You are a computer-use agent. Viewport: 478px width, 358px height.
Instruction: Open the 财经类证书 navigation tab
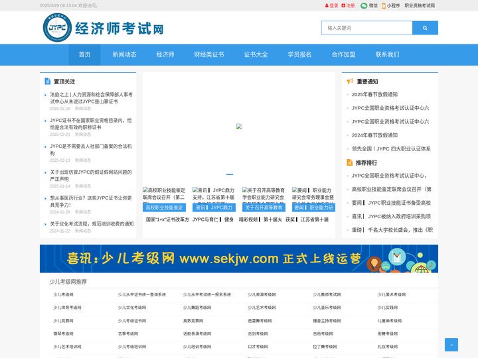(x=209, y=54)
